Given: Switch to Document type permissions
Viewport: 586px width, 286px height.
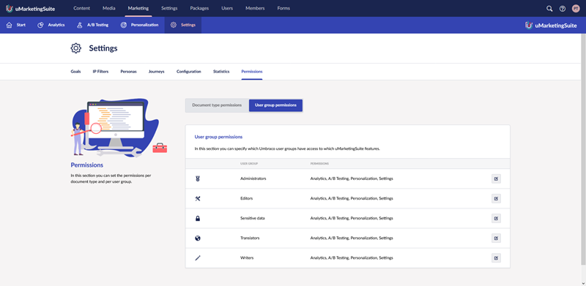Looking at the screenshot, I should coord(217,105).
